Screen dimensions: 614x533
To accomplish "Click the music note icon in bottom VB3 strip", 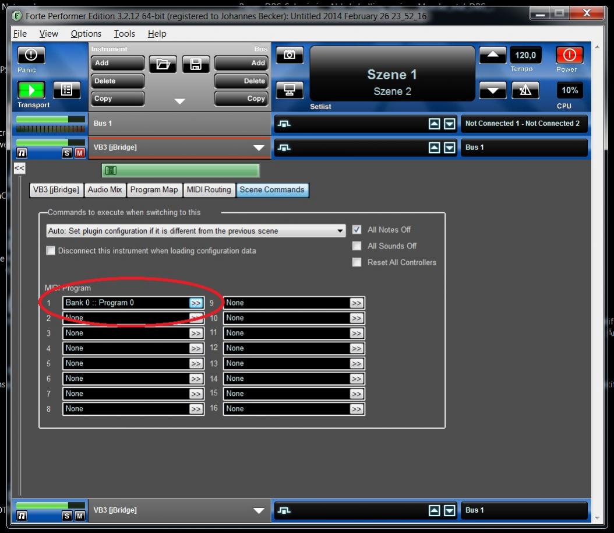I will point(22,516).
